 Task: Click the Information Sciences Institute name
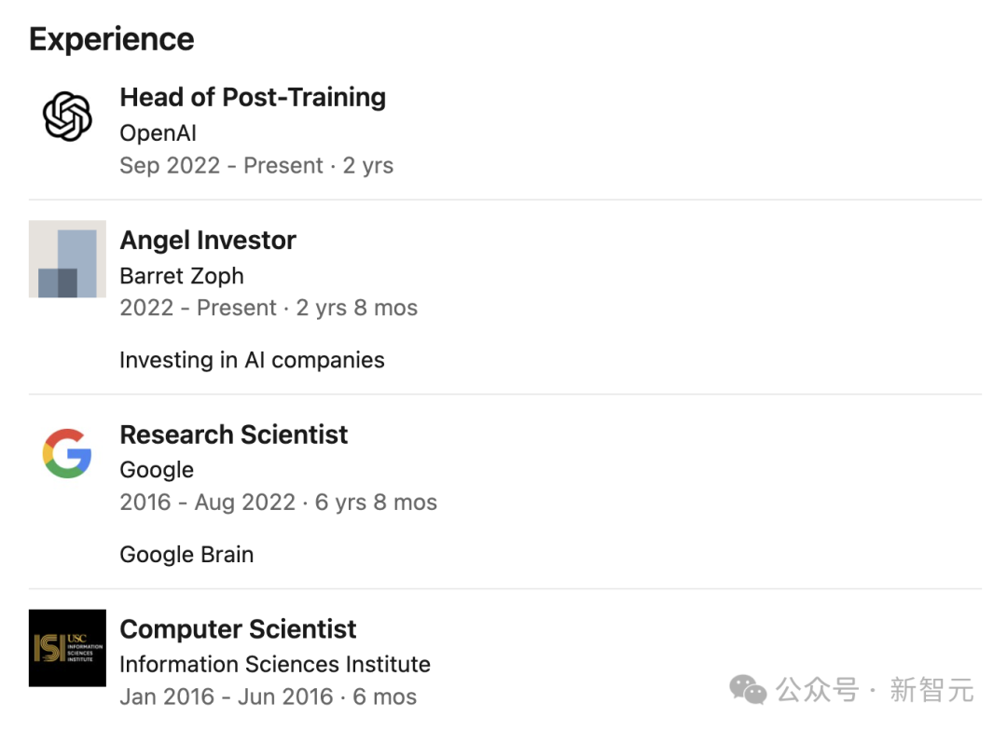[275, 664]
